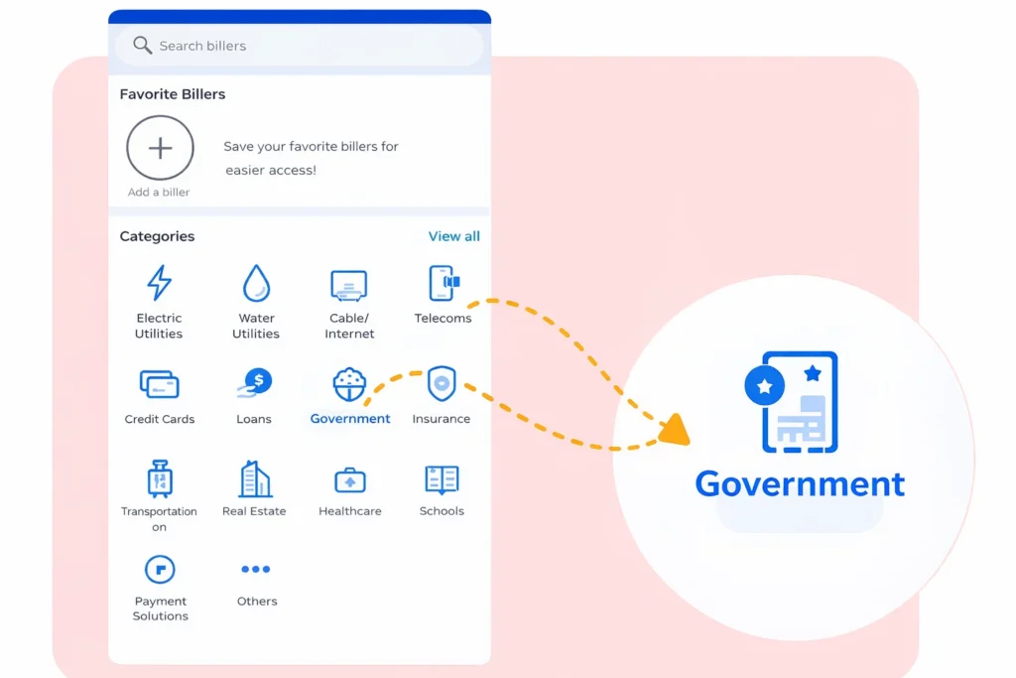This screenshot has width=1016, height=678.
Task: Choose the Healthcare briefcase icon
Action: pyautogui.click(x=350, y=480)
